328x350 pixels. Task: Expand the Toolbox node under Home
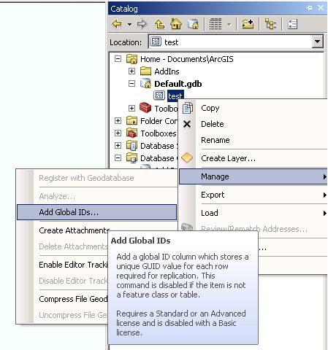pyautogui.click(x=131, y=109)
